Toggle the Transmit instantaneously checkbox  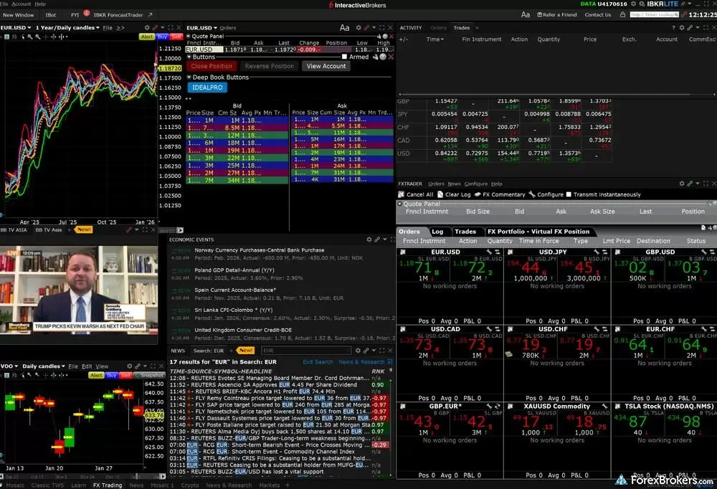[x=569, y=194]
